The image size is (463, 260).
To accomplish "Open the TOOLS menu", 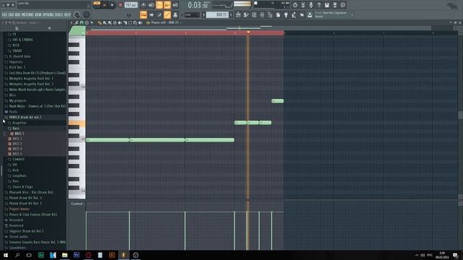I will coord(59,14).
